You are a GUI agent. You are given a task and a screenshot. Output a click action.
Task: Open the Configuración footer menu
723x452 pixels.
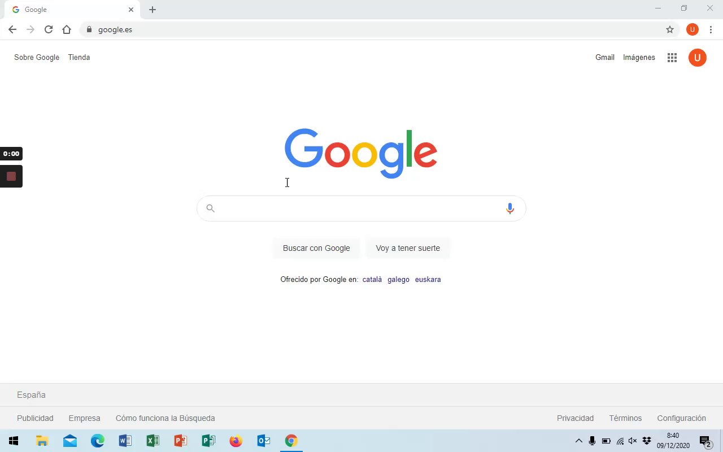click(681, 418)
